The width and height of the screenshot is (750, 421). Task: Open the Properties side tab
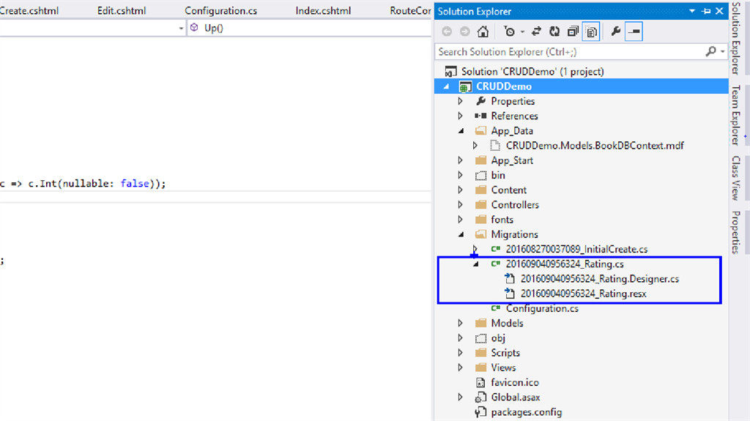pyautogui.click(x=736, y=232)
